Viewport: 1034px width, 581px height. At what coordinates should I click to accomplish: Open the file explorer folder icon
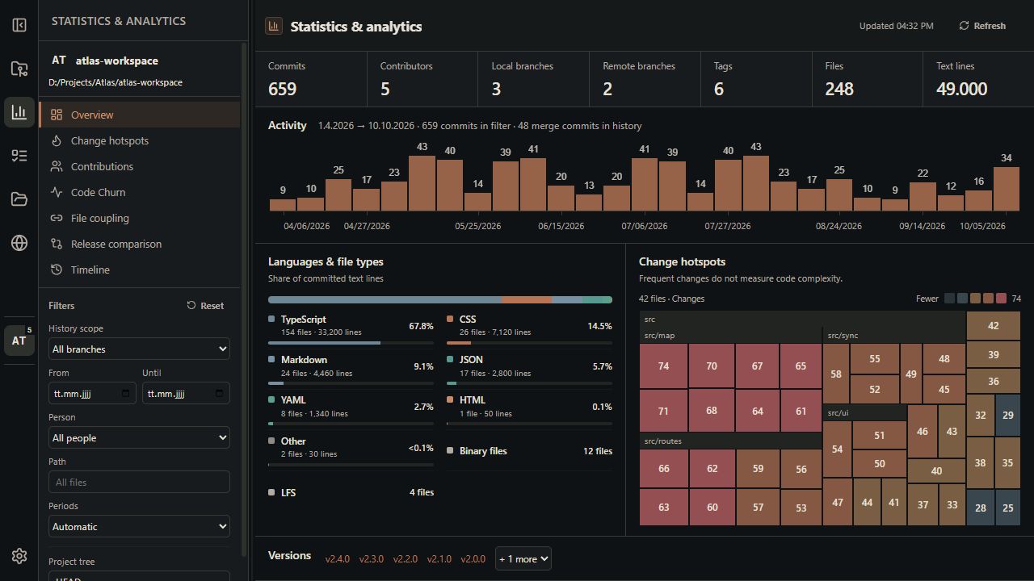click(x=19, y=199)
